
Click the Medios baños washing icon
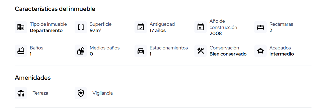click(x=81, y=51)
